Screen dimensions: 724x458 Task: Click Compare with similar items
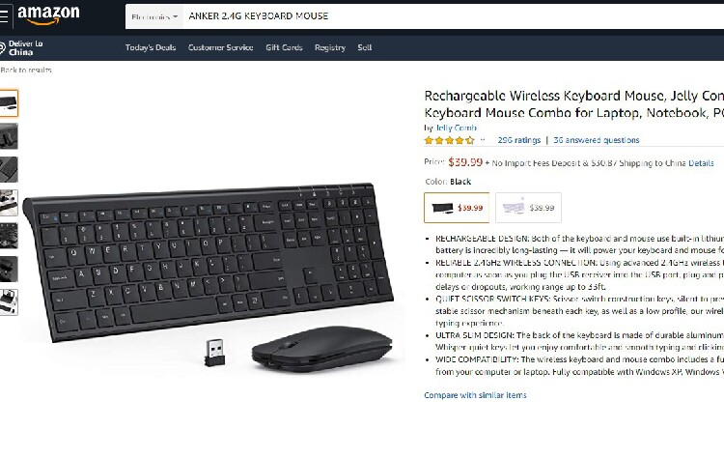(475, 395)
